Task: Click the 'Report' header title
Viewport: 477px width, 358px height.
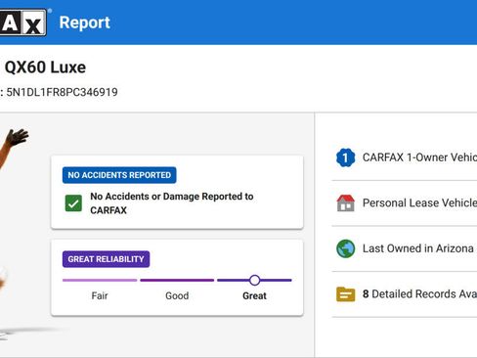Action: click(x=85, y=22)
